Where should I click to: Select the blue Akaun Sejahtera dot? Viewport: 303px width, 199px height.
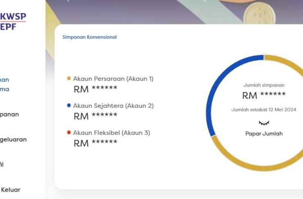tap(69, 106)
